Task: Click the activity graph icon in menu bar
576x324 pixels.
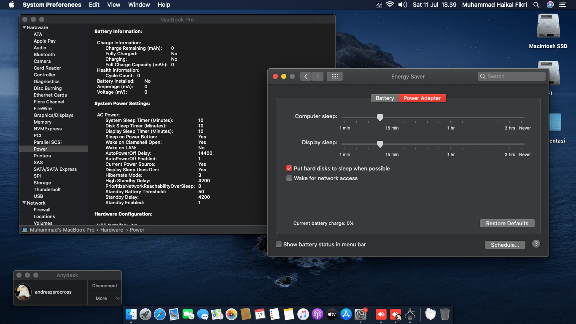Action: point(379,5)
